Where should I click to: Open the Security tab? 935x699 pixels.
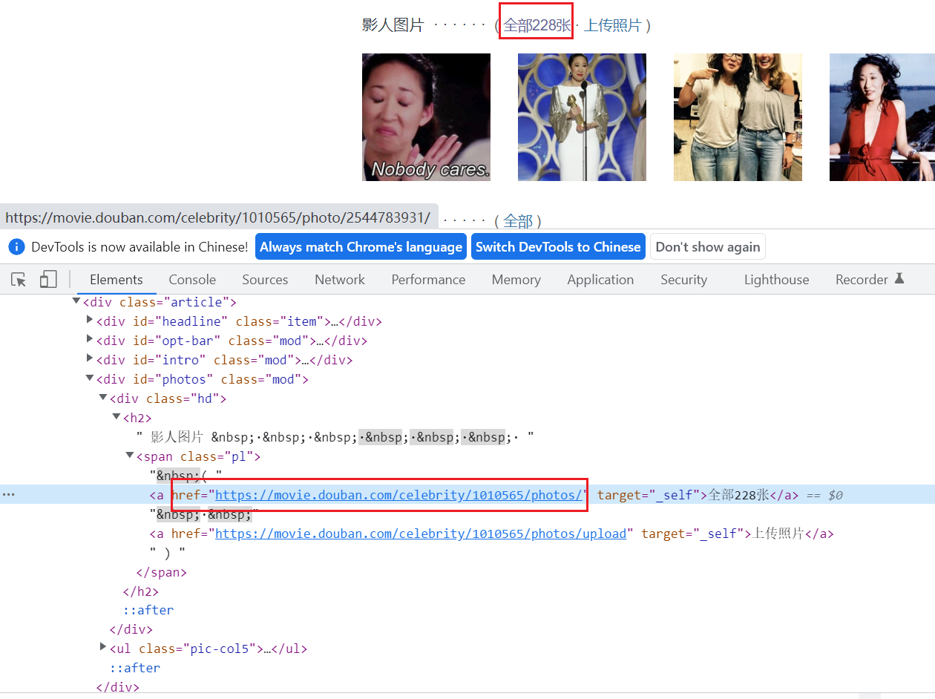click(x=683, y=280)
